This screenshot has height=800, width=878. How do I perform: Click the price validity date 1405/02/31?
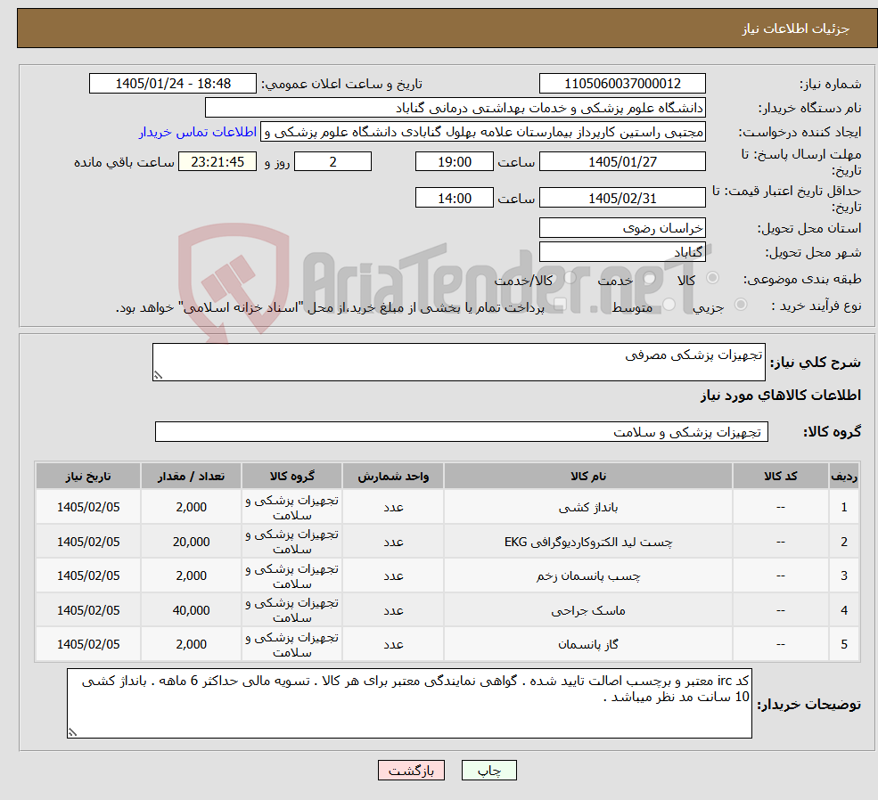(x=622, y=198)
